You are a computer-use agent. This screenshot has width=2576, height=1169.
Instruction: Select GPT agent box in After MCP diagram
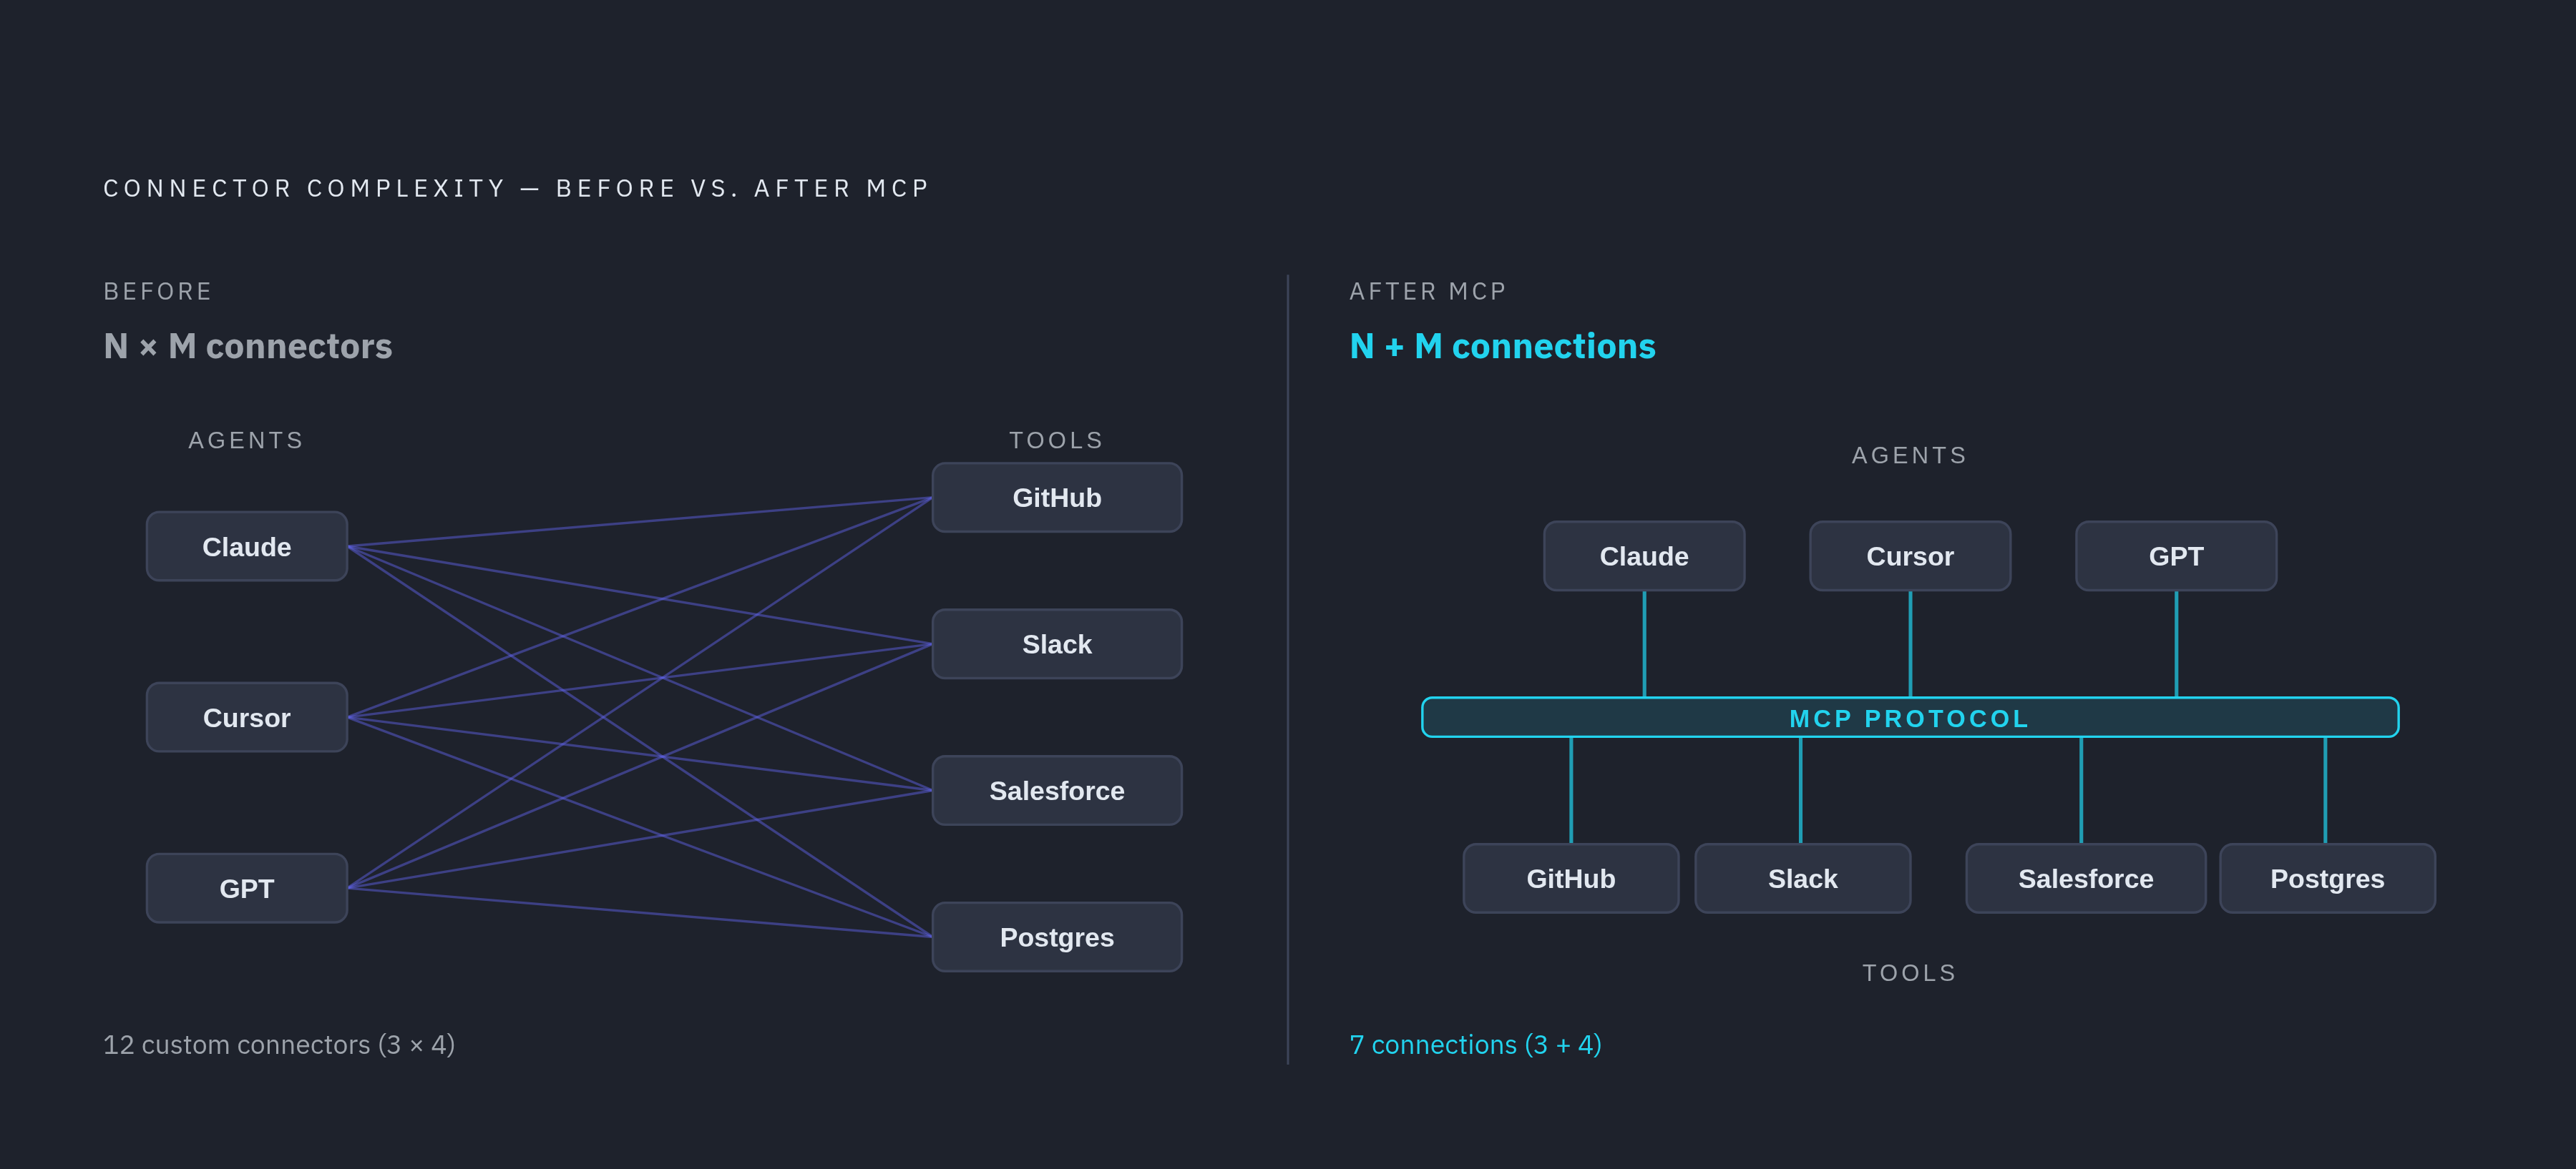(2176, 556)
